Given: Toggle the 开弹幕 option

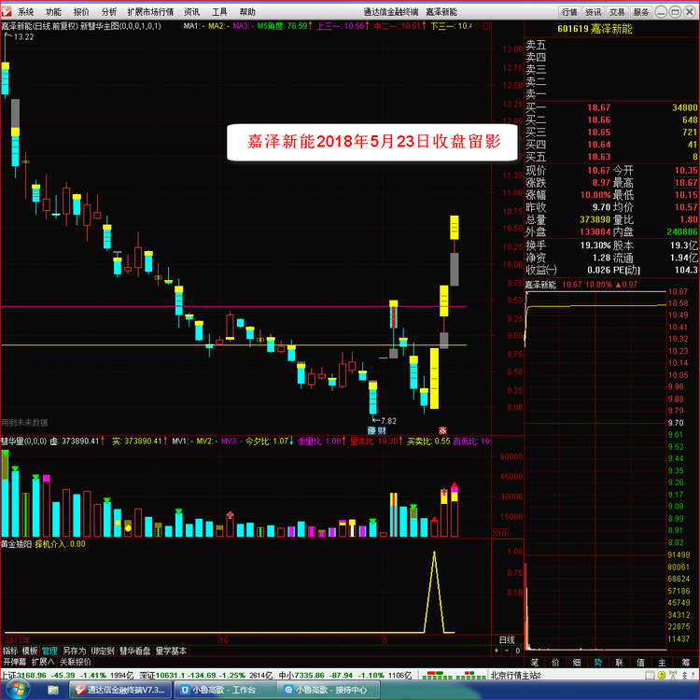Looking at the screenshot, I should (x=15, y=662).
